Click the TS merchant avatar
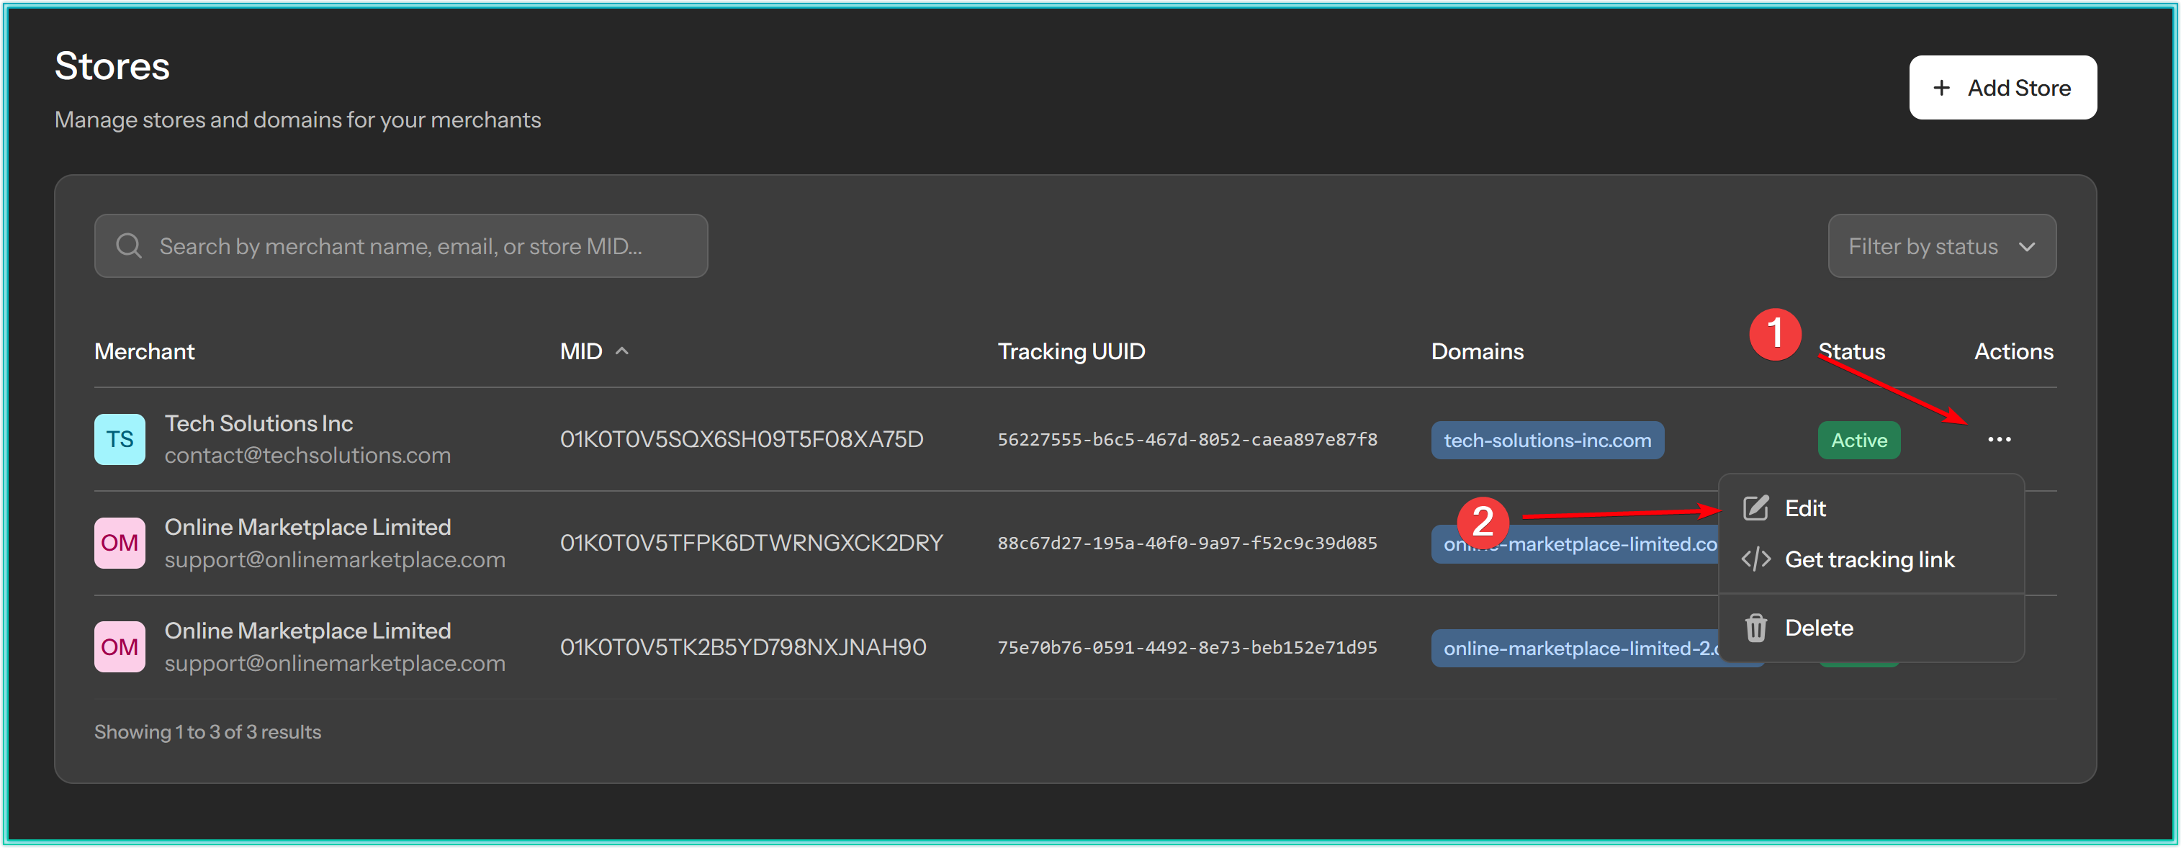 120,439
